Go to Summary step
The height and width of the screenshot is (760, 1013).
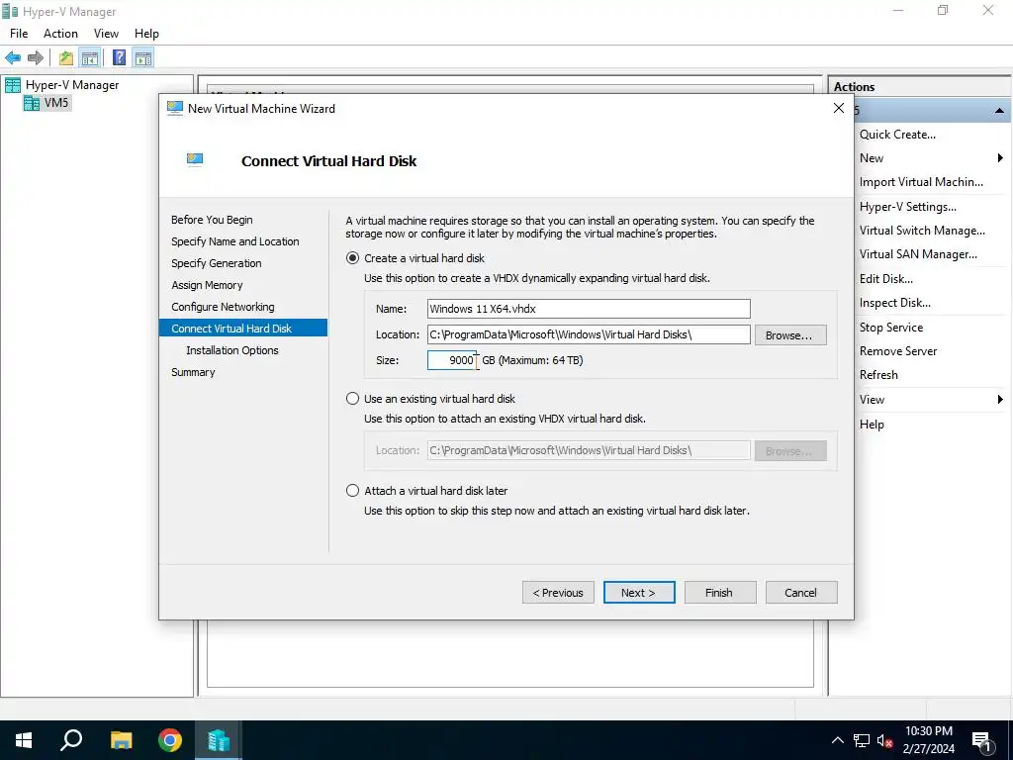tap(193, 372)
